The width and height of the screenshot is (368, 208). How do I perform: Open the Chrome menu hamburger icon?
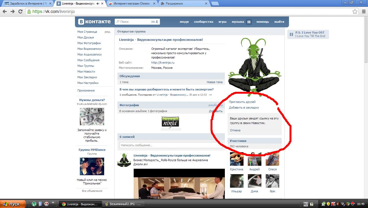tap(363, 12)
